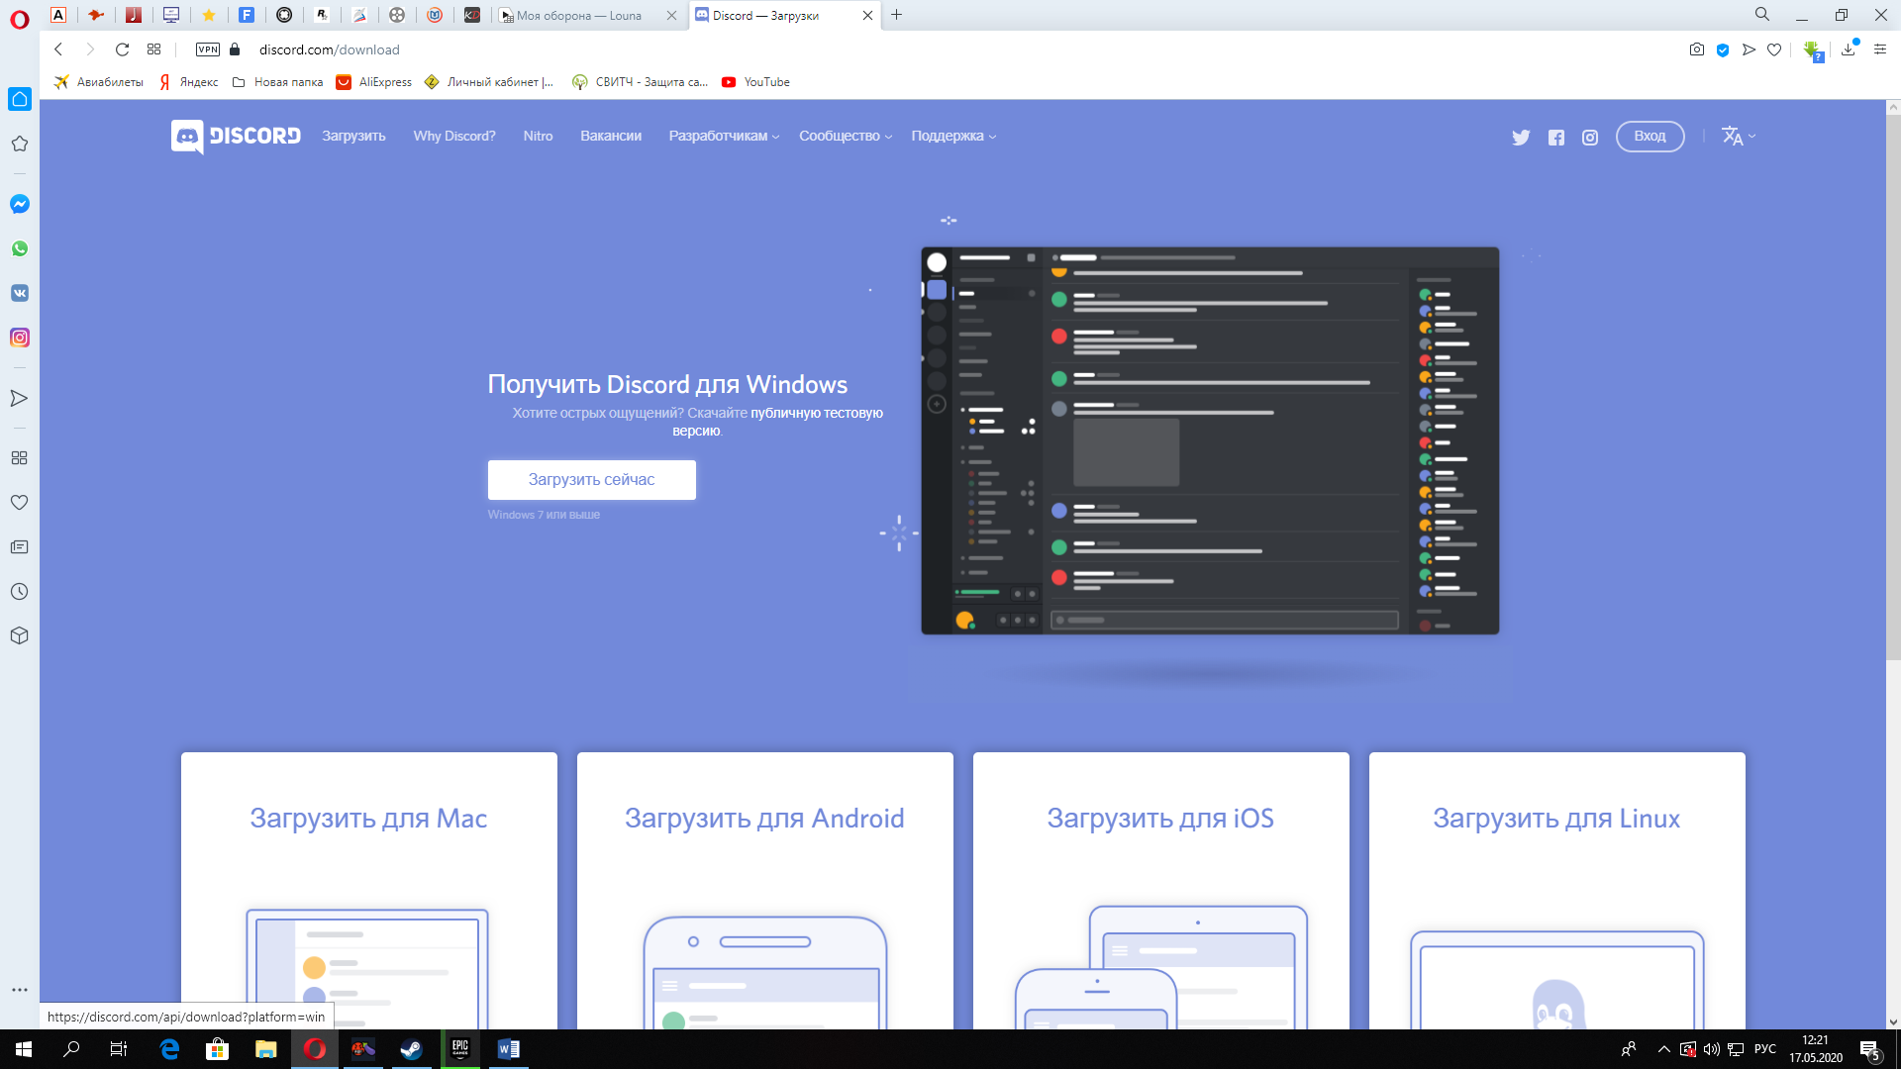Image resolution: width=1901 pixels, height=1069 pixels.
Task: Go back to the previous page
Action: [58, 49]
